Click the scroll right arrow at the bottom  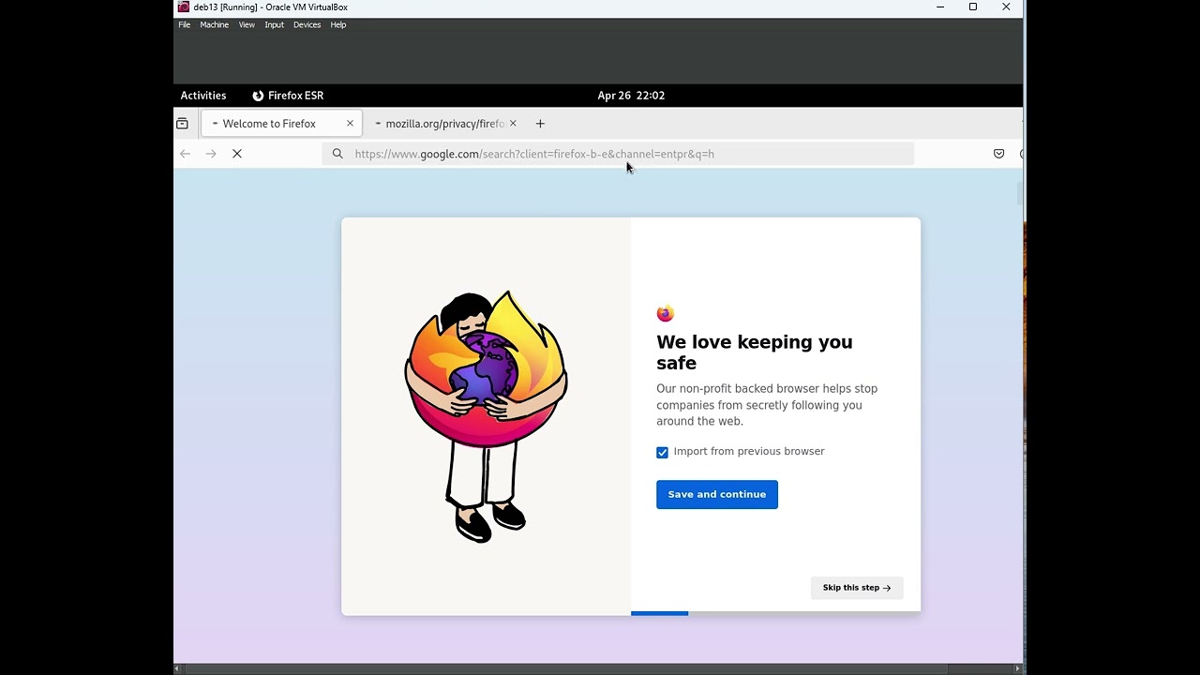(x=1018, y=668)
